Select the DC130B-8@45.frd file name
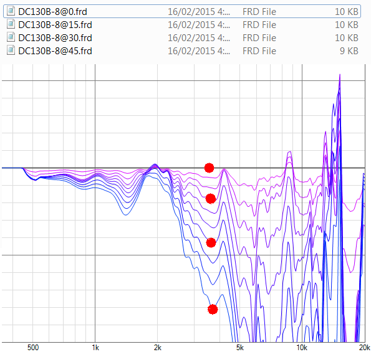 click(55, 51)
